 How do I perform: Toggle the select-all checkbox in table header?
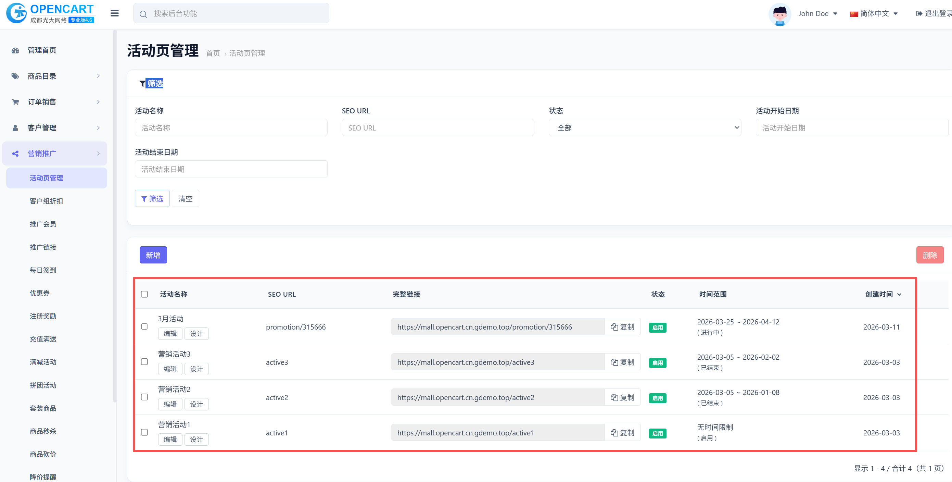144,295
